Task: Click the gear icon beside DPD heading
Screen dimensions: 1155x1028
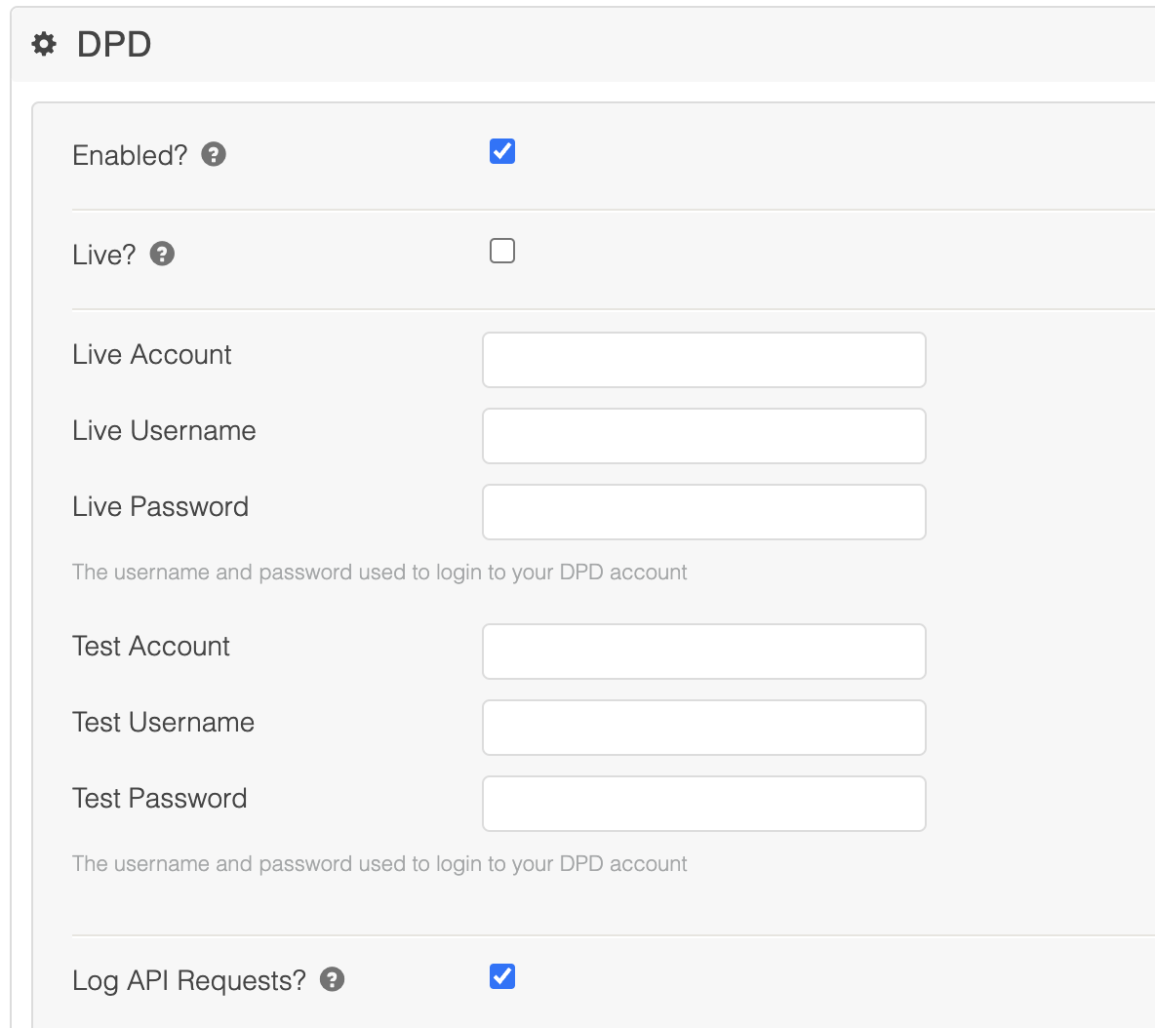Action: [44, 44]
